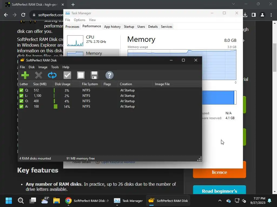This screenshot has width=277, height=207.
Task: Open Task Manager View menu
Action: point(92,20)
